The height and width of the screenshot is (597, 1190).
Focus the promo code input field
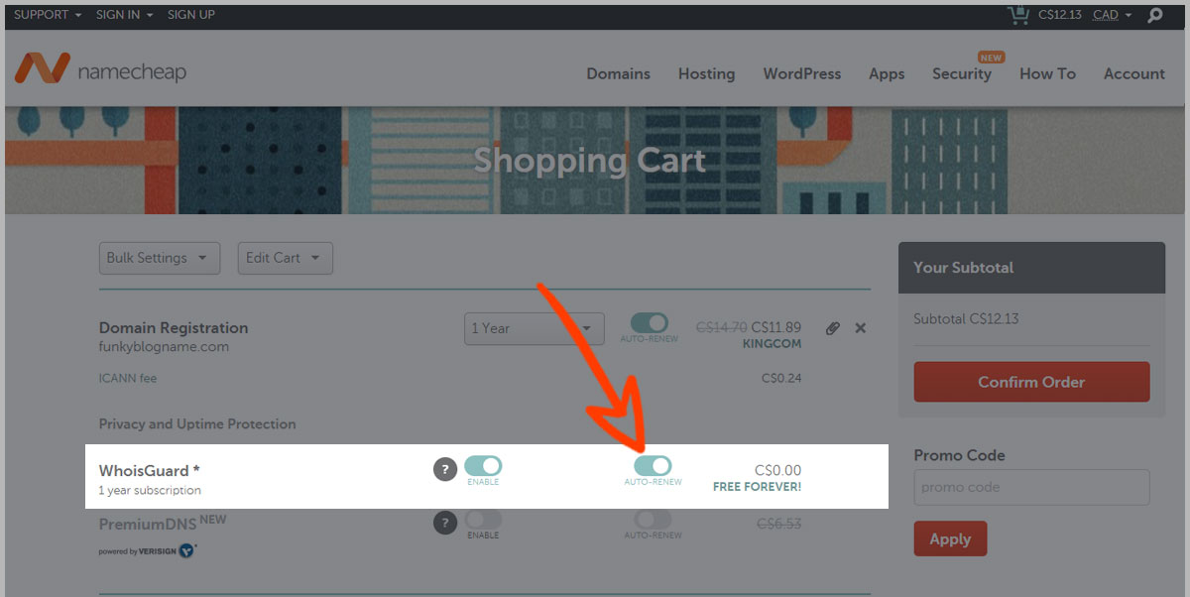(1031, 487)
